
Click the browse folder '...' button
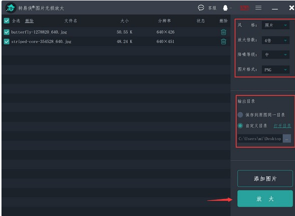[287, 139]
